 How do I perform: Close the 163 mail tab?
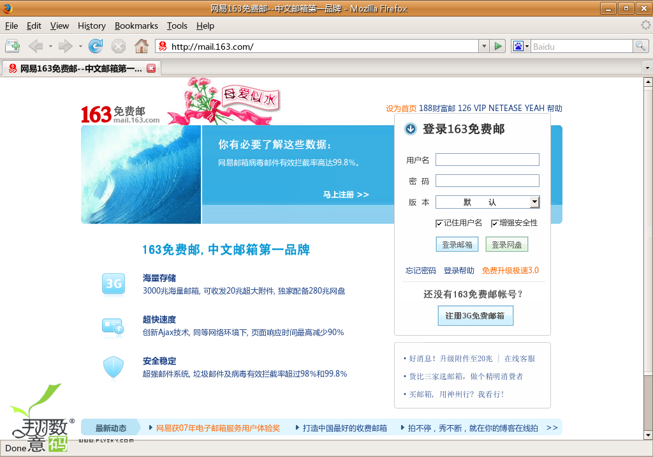tap(151, 68)
